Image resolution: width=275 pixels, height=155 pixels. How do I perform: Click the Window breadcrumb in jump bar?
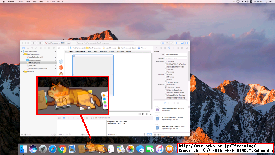coord(142,48)
